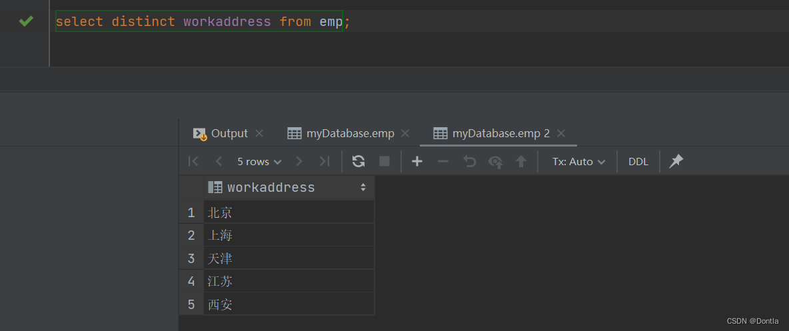Select row number 5 header
Image resolution: width=789 pixels, height=331 pixels.
191,304
